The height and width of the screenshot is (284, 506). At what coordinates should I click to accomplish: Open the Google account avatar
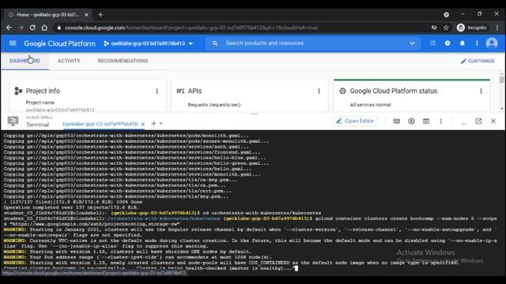[492, 43]
